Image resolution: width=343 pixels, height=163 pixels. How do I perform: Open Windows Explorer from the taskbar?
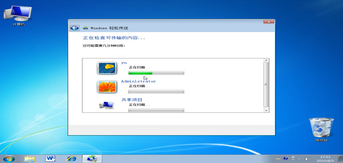pyautogui.click(x=30, y=158)
